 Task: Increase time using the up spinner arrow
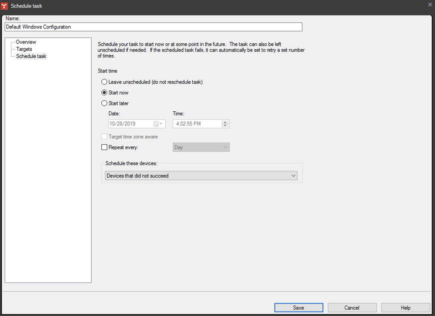(x=225, y=122)
